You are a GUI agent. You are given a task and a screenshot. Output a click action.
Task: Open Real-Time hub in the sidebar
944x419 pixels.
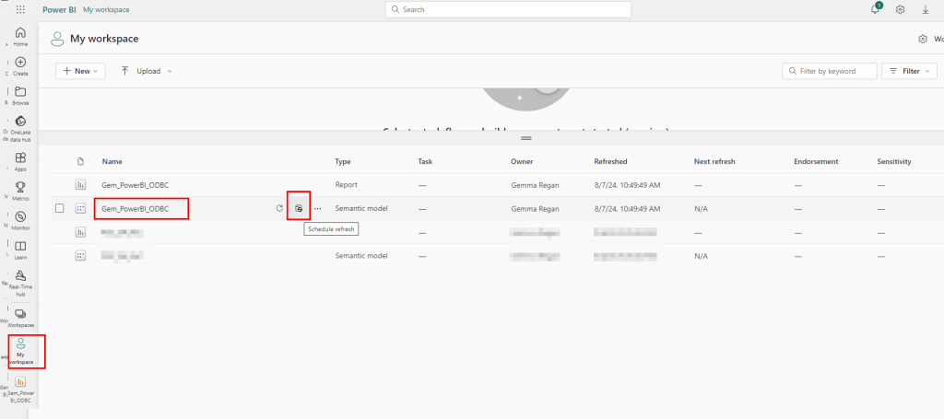[x=20, y=283]
